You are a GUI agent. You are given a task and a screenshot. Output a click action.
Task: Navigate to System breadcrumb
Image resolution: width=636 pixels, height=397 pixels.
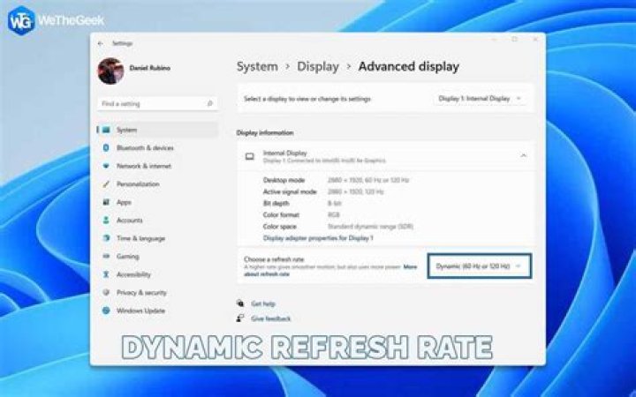tap(257, 66)
